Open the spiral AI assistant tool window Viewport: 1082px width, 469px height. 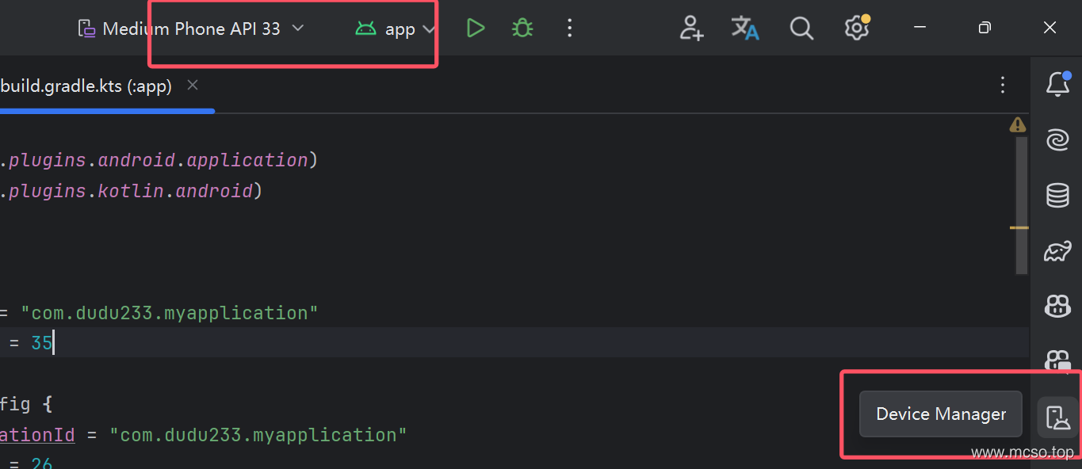click(x=1058, y=140)
